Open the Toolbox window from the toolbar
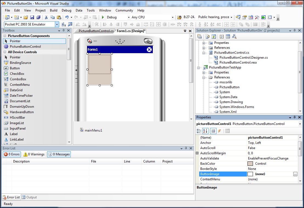 click(257, 17)
